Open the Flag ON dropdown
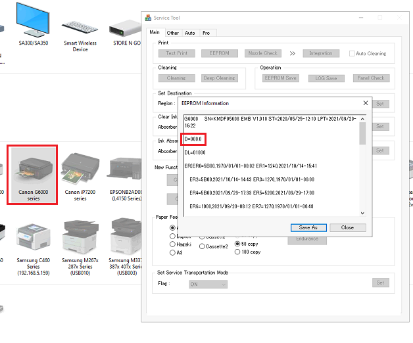 pos(208,285)
